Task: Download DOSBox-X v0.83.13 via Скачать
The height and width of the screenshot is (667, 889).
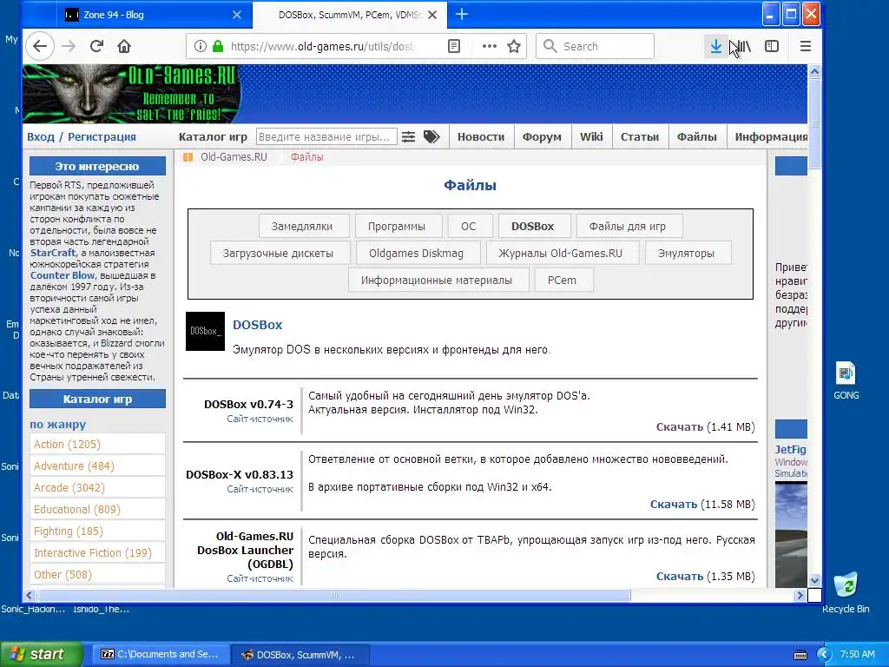Action: click(674, 505)
